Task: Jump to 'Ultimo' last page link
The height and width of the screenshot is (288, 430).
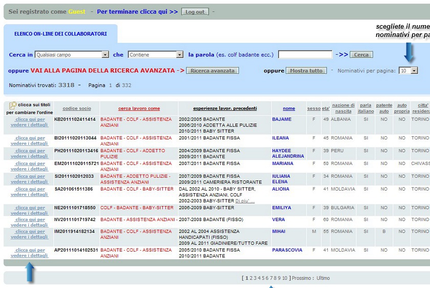Action: pyautogui.click(x=323, y=278)
